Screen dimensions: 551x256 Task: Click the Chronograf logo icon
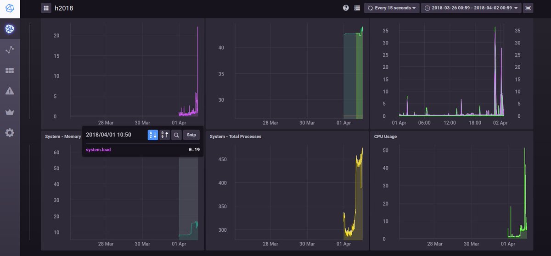[x=10, y=9]
